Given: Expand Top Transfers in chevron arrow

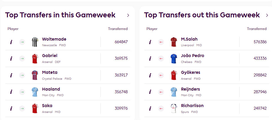Looking at the screenshot, I should click(128, 15).
